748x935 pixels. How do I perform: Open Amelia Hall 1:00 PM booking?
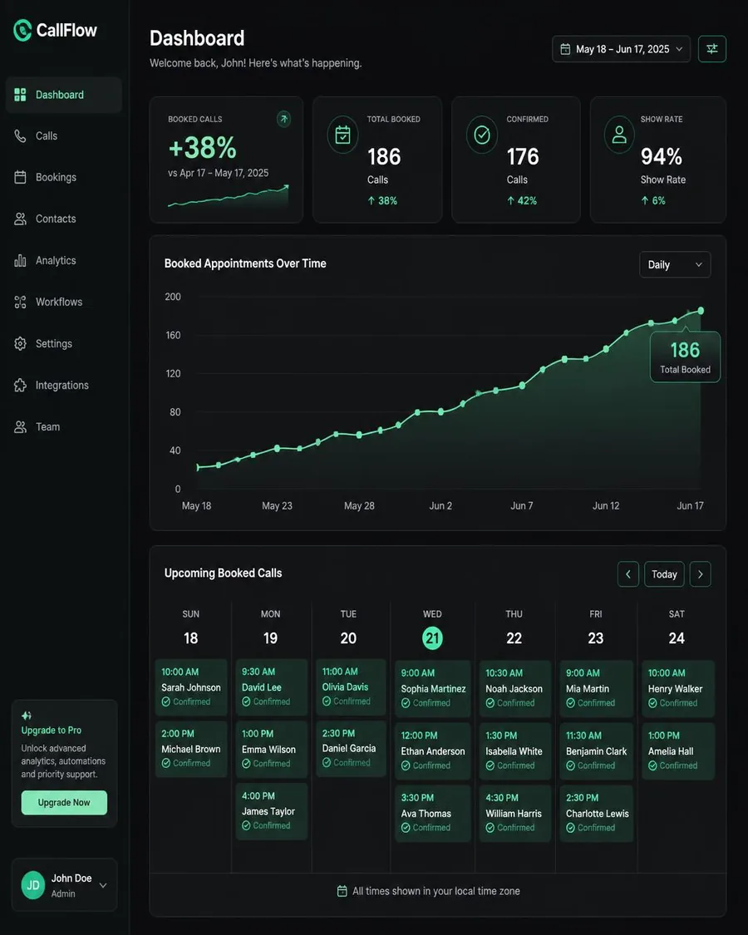point(678,750)
